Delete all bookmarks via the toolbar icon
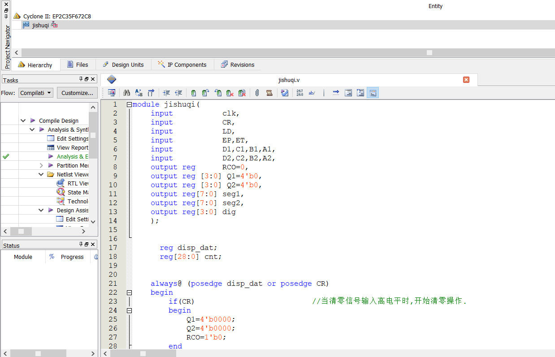 tap(242, 93)
